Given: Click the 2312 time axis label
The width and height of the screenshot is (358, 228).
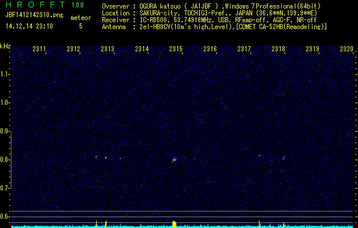Looking at the screenshot, I should [x=73, y=49].
